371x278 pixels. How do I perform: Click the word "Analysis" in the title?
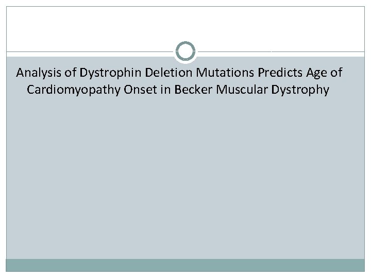click(x=37, y=74)
